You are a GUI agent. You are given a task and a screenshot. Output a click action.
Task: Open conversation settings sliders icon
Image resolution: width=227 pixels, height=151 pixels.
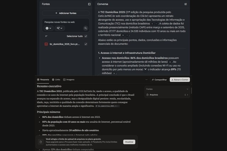(186, 4)
